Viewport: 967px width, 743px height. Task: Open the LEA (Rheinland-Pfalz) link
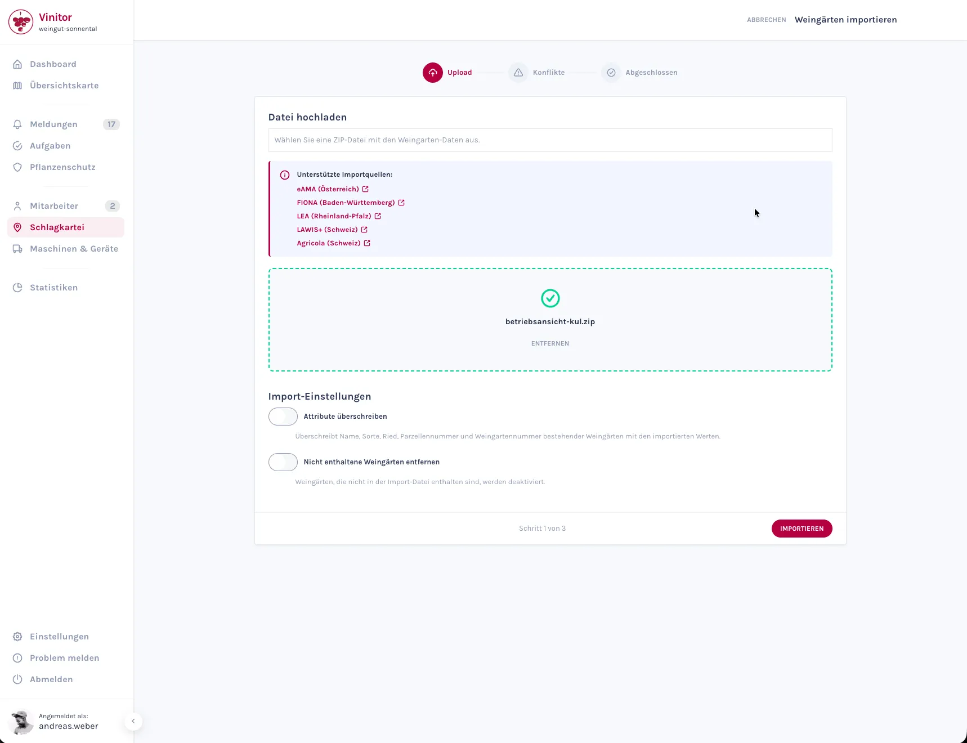click(x=334, y=216)
